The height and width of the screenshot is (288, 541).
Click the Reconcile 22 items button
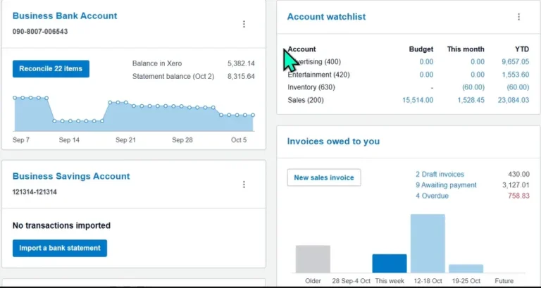(x=51, y=69)
